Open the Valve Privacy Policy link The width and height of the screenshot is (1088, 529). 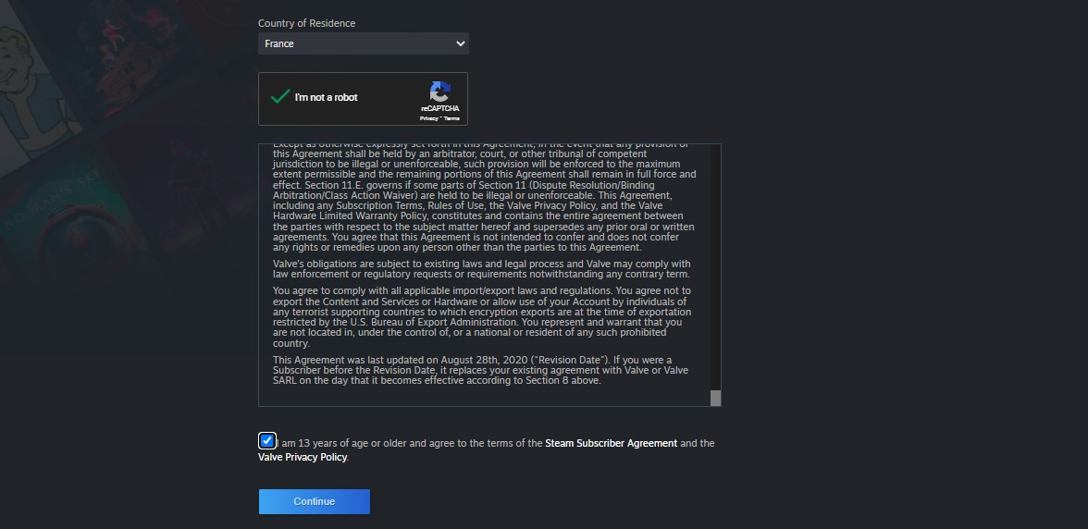(302, 458)
